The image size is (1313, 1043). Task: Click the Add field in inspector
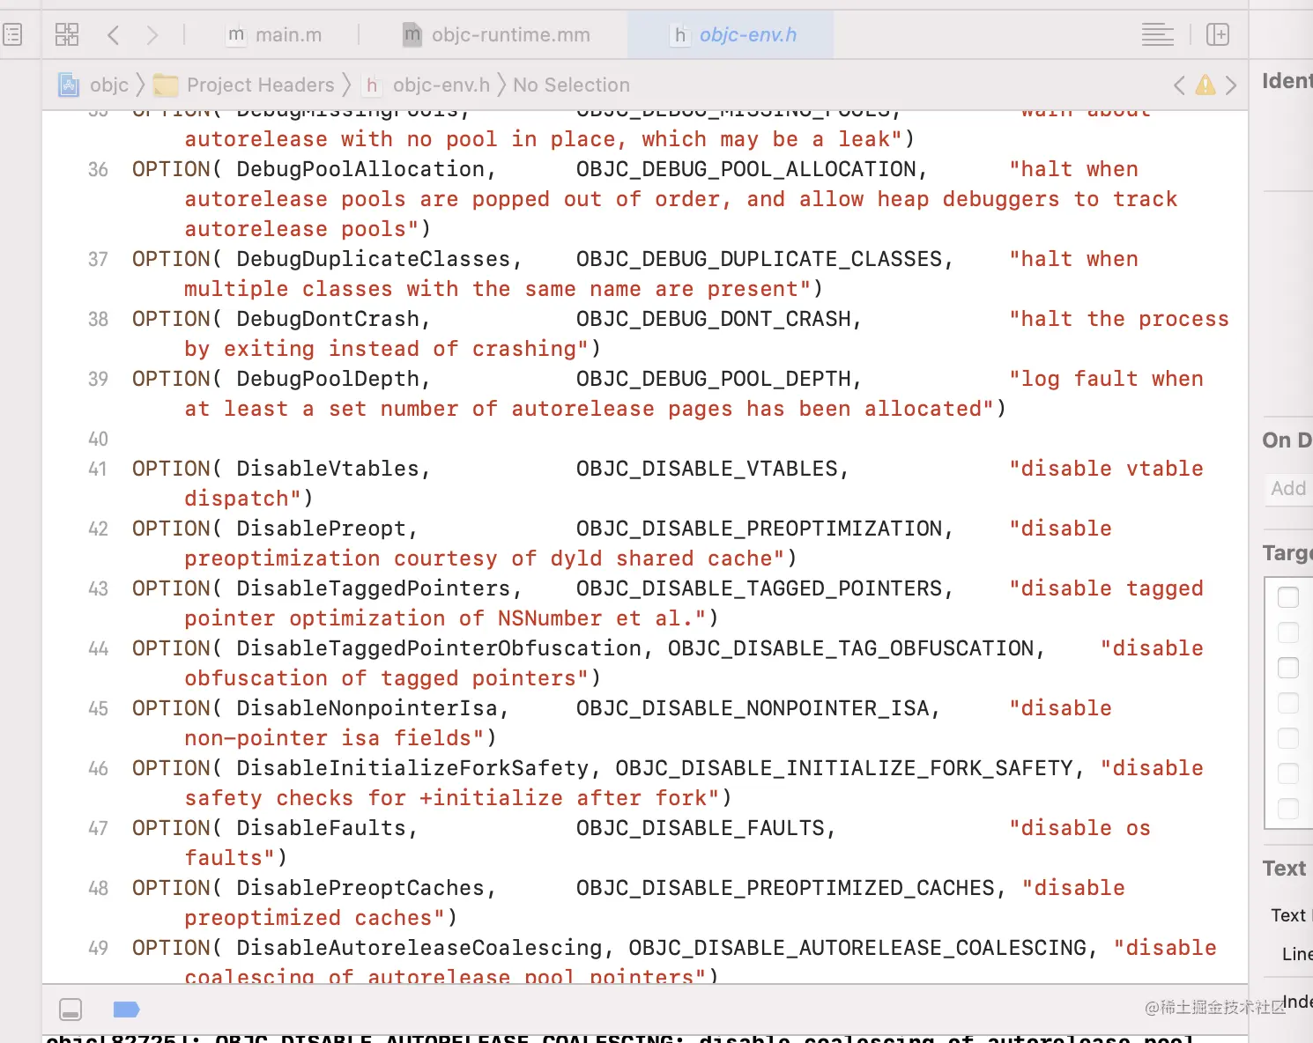point(1288,488)
